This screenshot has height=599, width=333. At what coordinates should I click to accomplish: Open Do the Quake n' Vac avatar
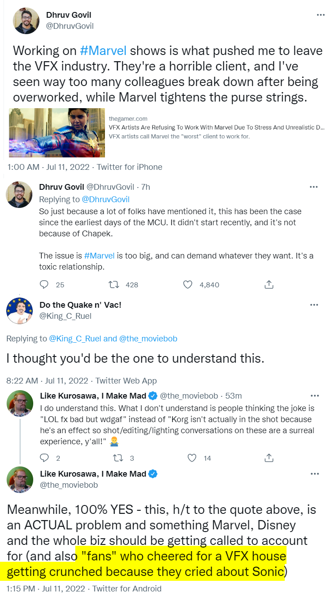coord(19,311)
